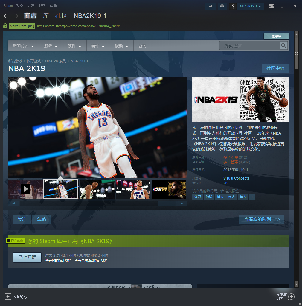This screenshot has height=306, width=302.
Task: Open the 游戏 dropdown in store nav
Action: pos(51,46)
